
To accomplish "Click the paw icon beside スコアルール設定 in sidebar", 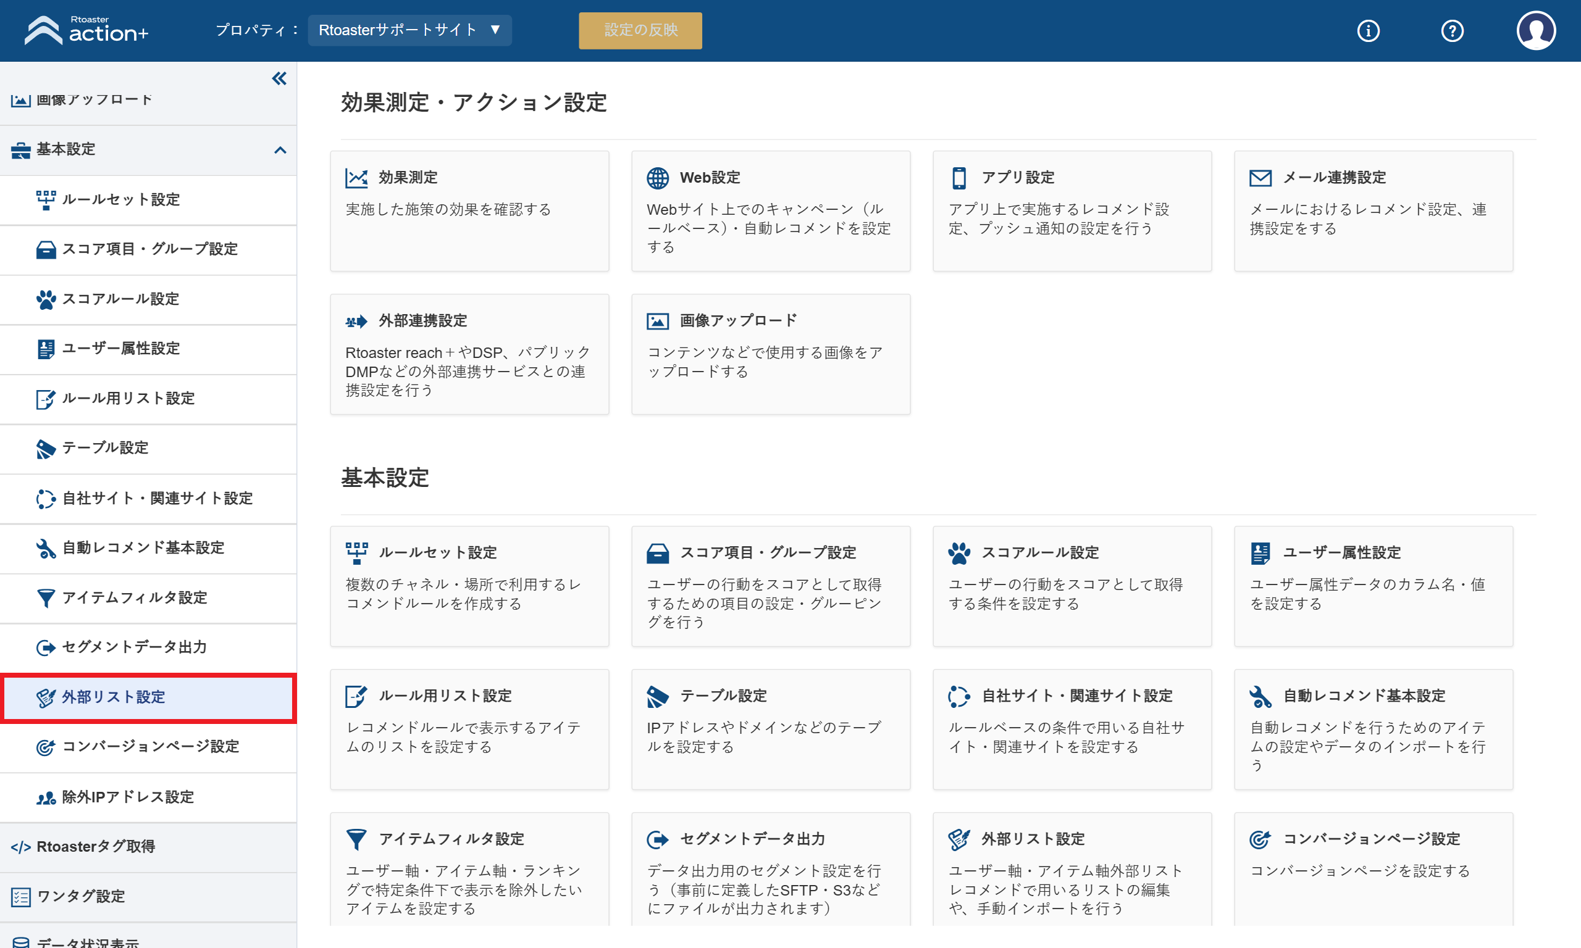I will [45, 299].
